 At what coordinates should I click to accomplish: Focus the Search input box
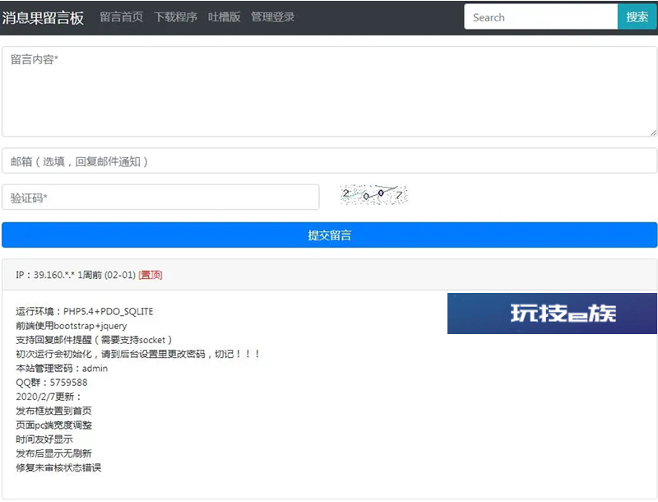tap(541, 16)
